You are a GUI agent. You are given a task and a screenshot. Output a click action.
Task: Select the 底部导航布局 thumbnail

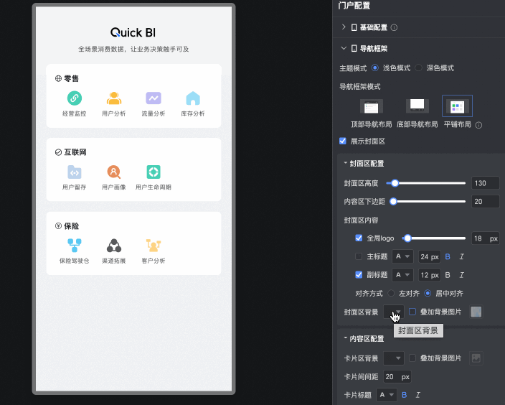[x=417, y=106]
